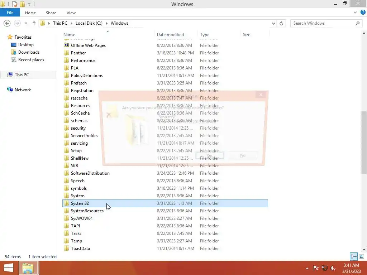Select the SoftwareDistribution folder icon
The height and width of the screenshot is (275, 367).
pyautogui.click(x=66, y=173)
